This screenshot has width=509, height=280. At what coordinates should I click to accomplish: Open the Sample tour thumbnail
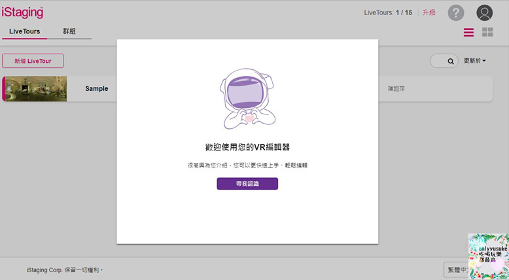coord(36,89)
